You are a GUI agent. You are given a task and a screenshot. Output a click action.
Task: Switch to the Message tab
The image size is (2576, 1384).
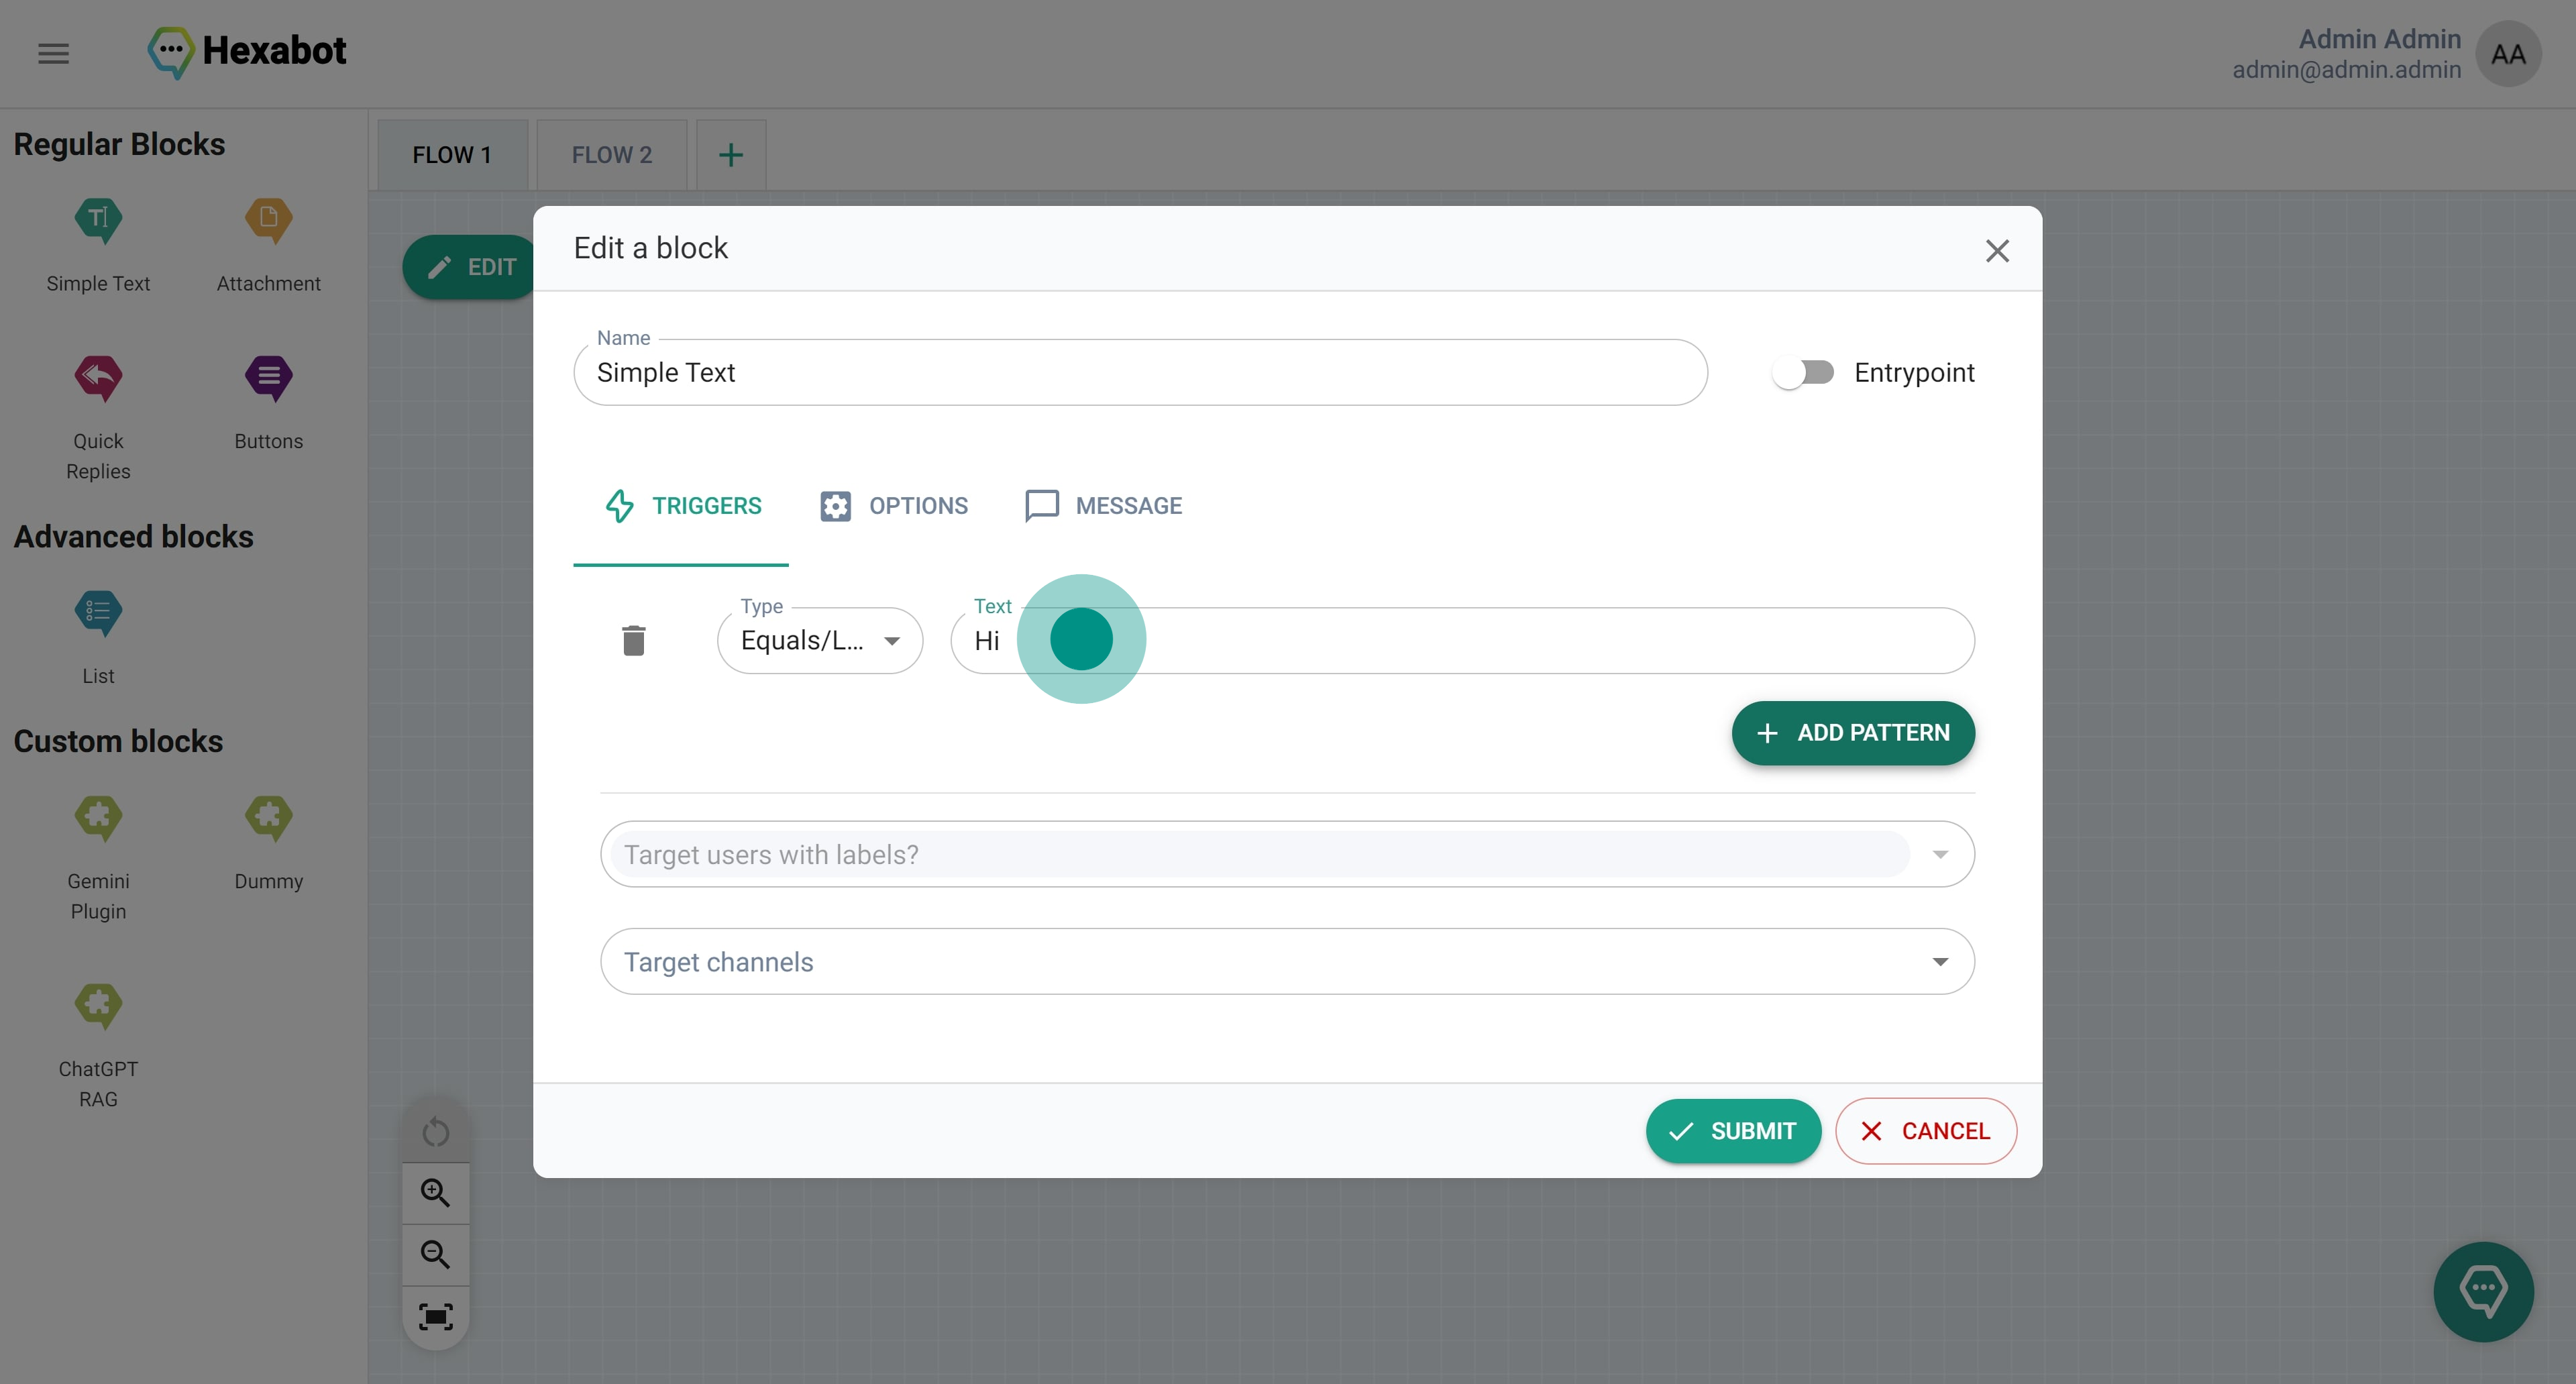tap(1104, 506)
